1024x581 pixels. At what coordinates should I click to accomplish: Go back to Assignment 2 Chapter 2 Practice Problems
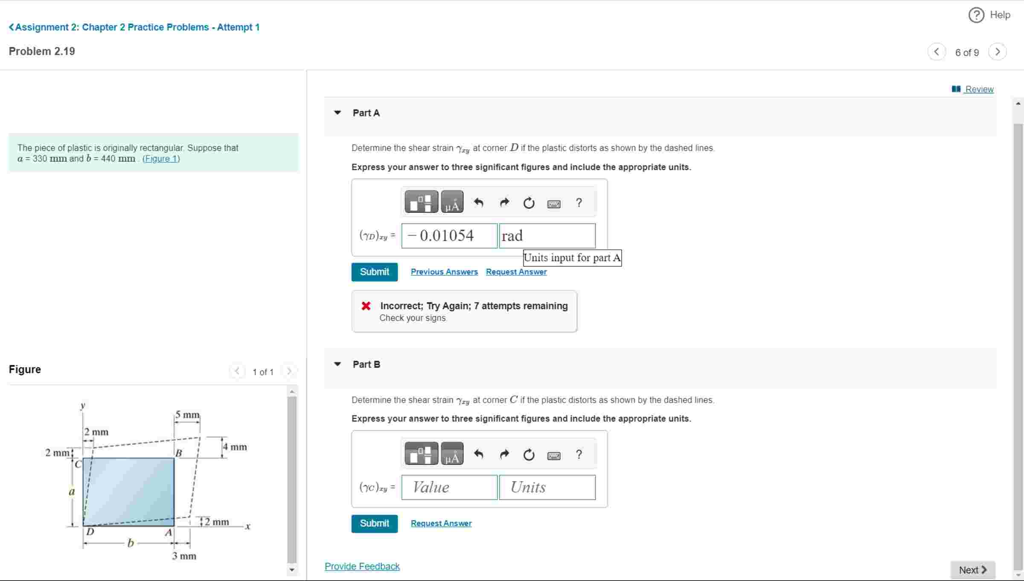[x=134, y=27]
